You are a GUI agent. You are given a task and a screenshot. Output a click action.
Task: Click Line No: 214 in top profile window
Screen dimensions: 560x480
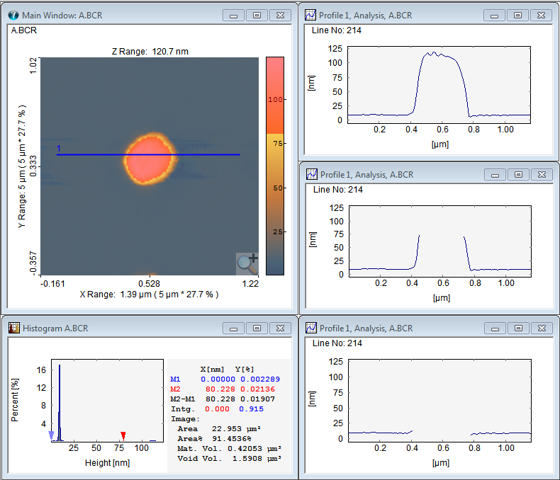click(337, 30)
